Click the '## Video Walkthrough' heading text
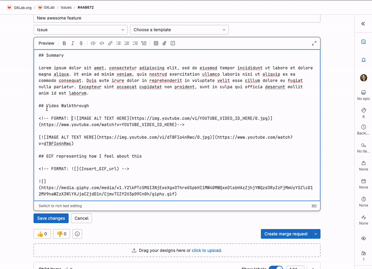Viewport: 372px width, 269px height. 64,106
